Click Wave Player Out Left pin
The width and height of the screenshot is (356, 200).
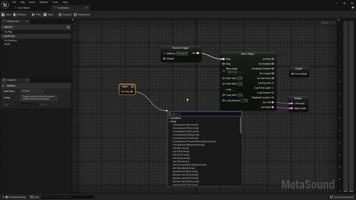click(x=273, y=102)
